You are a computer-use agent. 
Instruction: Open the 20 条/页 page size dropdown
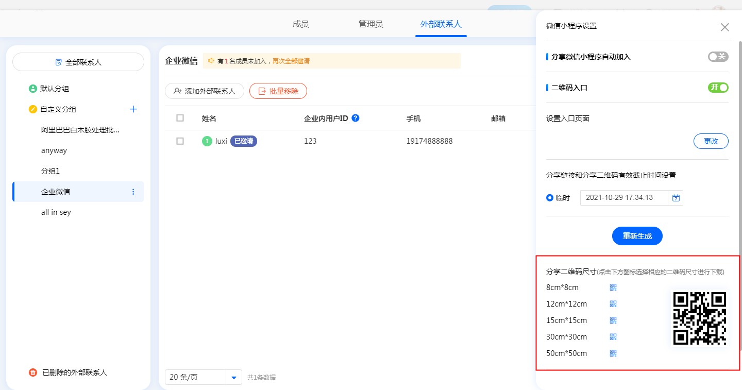coord(233,377)
